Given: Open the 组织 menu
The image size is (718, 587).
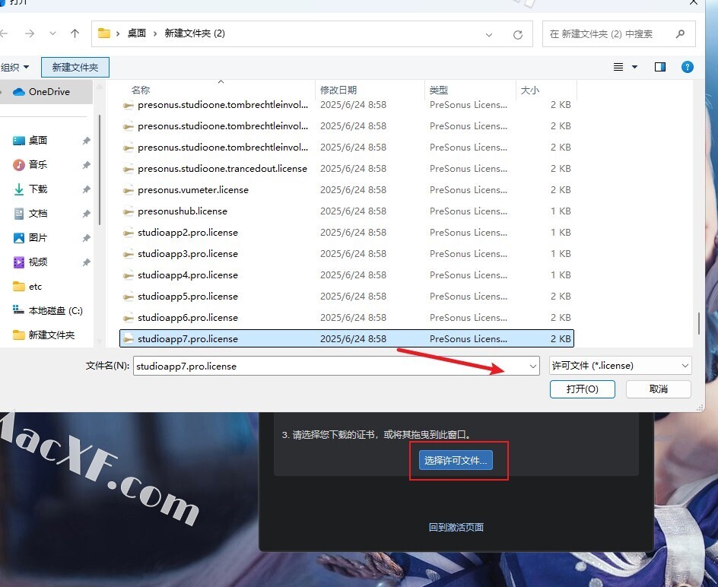Looking at the screenshot, I should coord(14,68).
